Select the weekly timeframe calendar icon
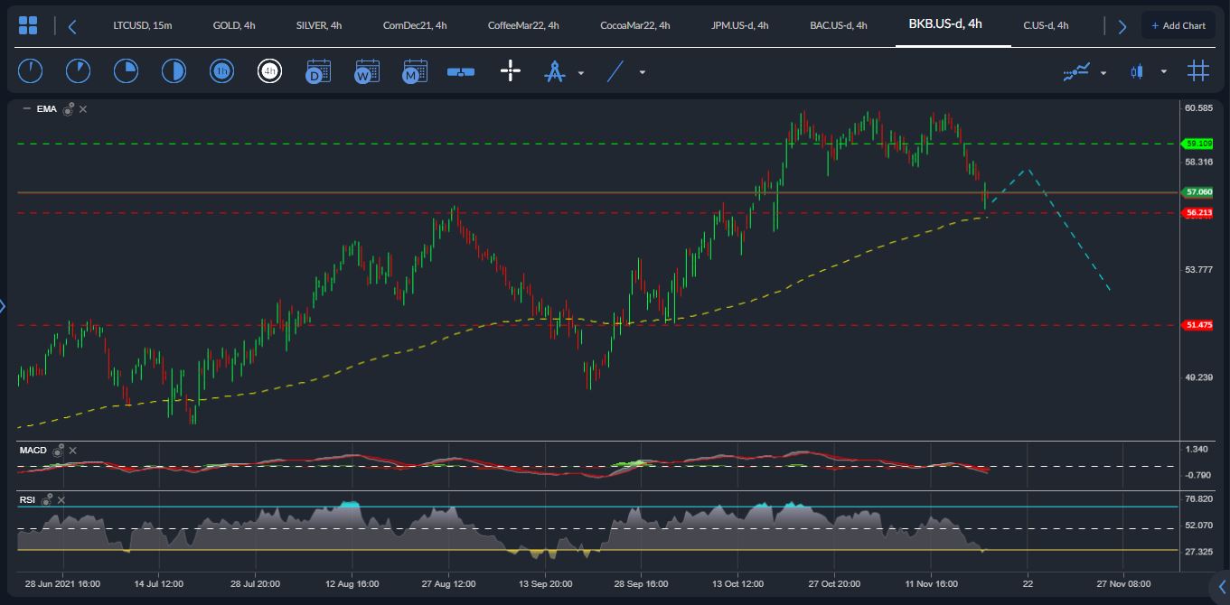Image resolution: width=1230 pixels, height=605 pixels. (367, 71)
